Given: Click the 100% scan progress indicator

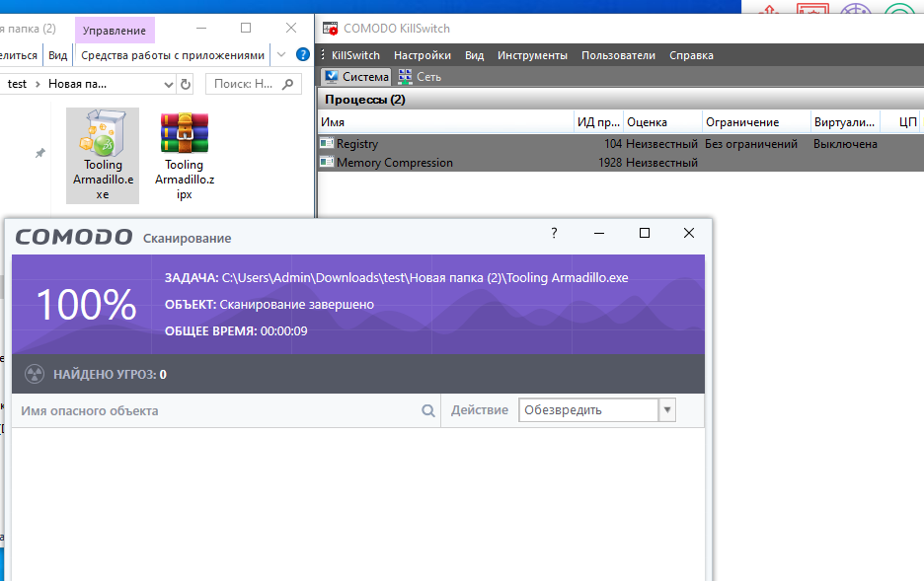Looking at the screenshot, I should tap(87, 305).
